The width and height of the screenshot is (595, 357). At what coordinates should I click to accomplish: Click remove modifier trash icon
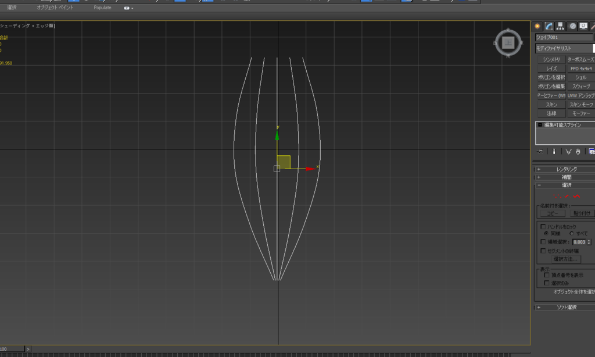[578, 152]
